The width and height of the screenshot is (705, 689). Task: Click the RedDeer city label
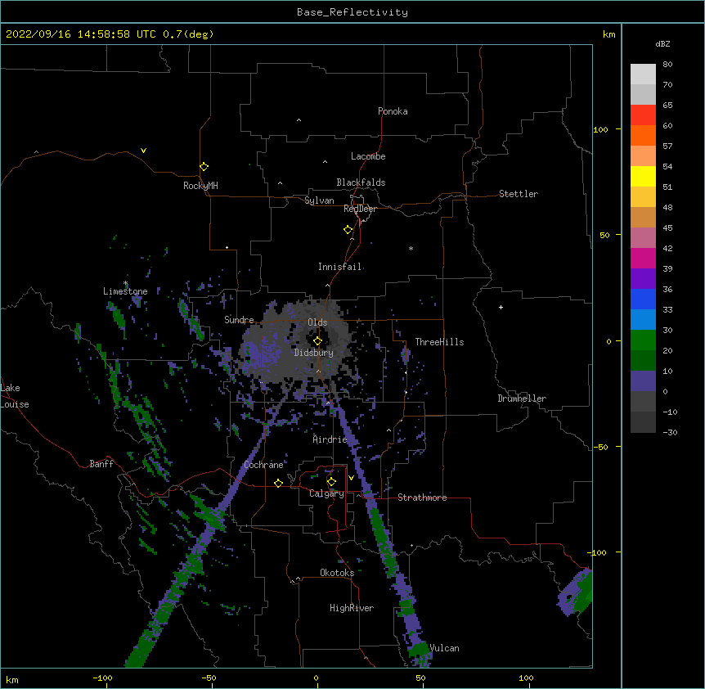tap(360, 209)
